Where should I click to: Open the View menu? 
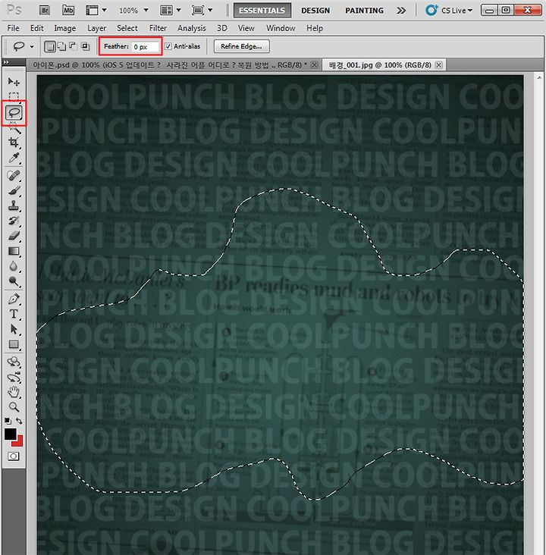(x=246, y=28)
